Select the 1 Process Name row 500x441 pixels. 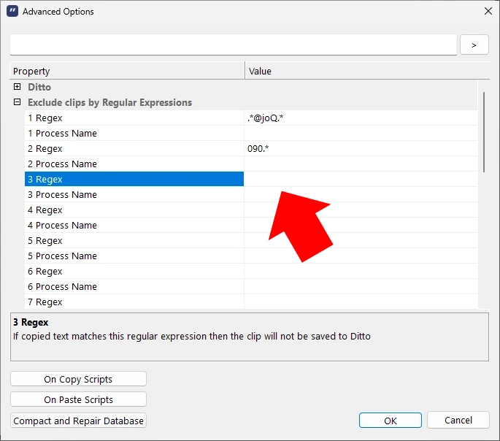click(134, 133)
